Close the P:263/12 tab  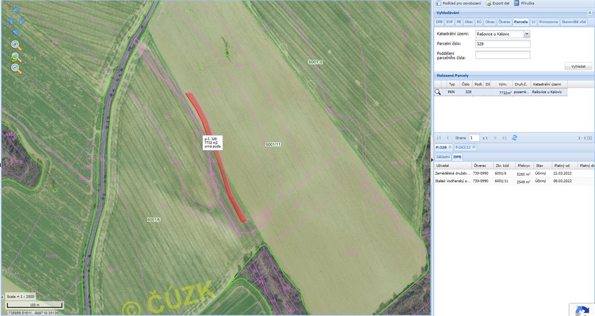pyautogui.click(x=474, y=147)
